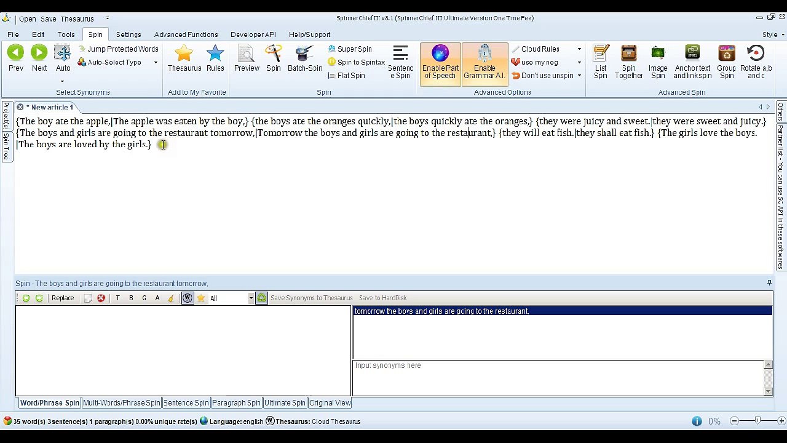Click the Preview document icon
Image resolution: width=787 pixels, height=443 pixels.
click(247, 53)
